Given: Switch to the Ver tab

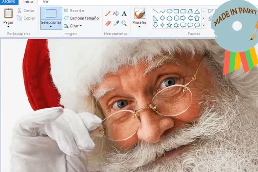Looking at the screenshot, I should [x=46, y=2].
